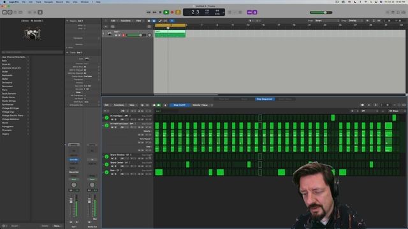Image resolution: width=408 pixels, height=229 pixels.
Task: Toggle the blue Catch playhead button in Tracks toolbar
Action: [172, 21]
